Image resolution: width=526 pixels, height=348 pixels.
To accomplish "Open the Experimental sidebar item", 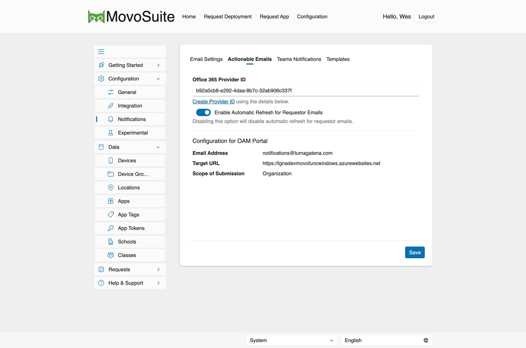I will (130, 133).
